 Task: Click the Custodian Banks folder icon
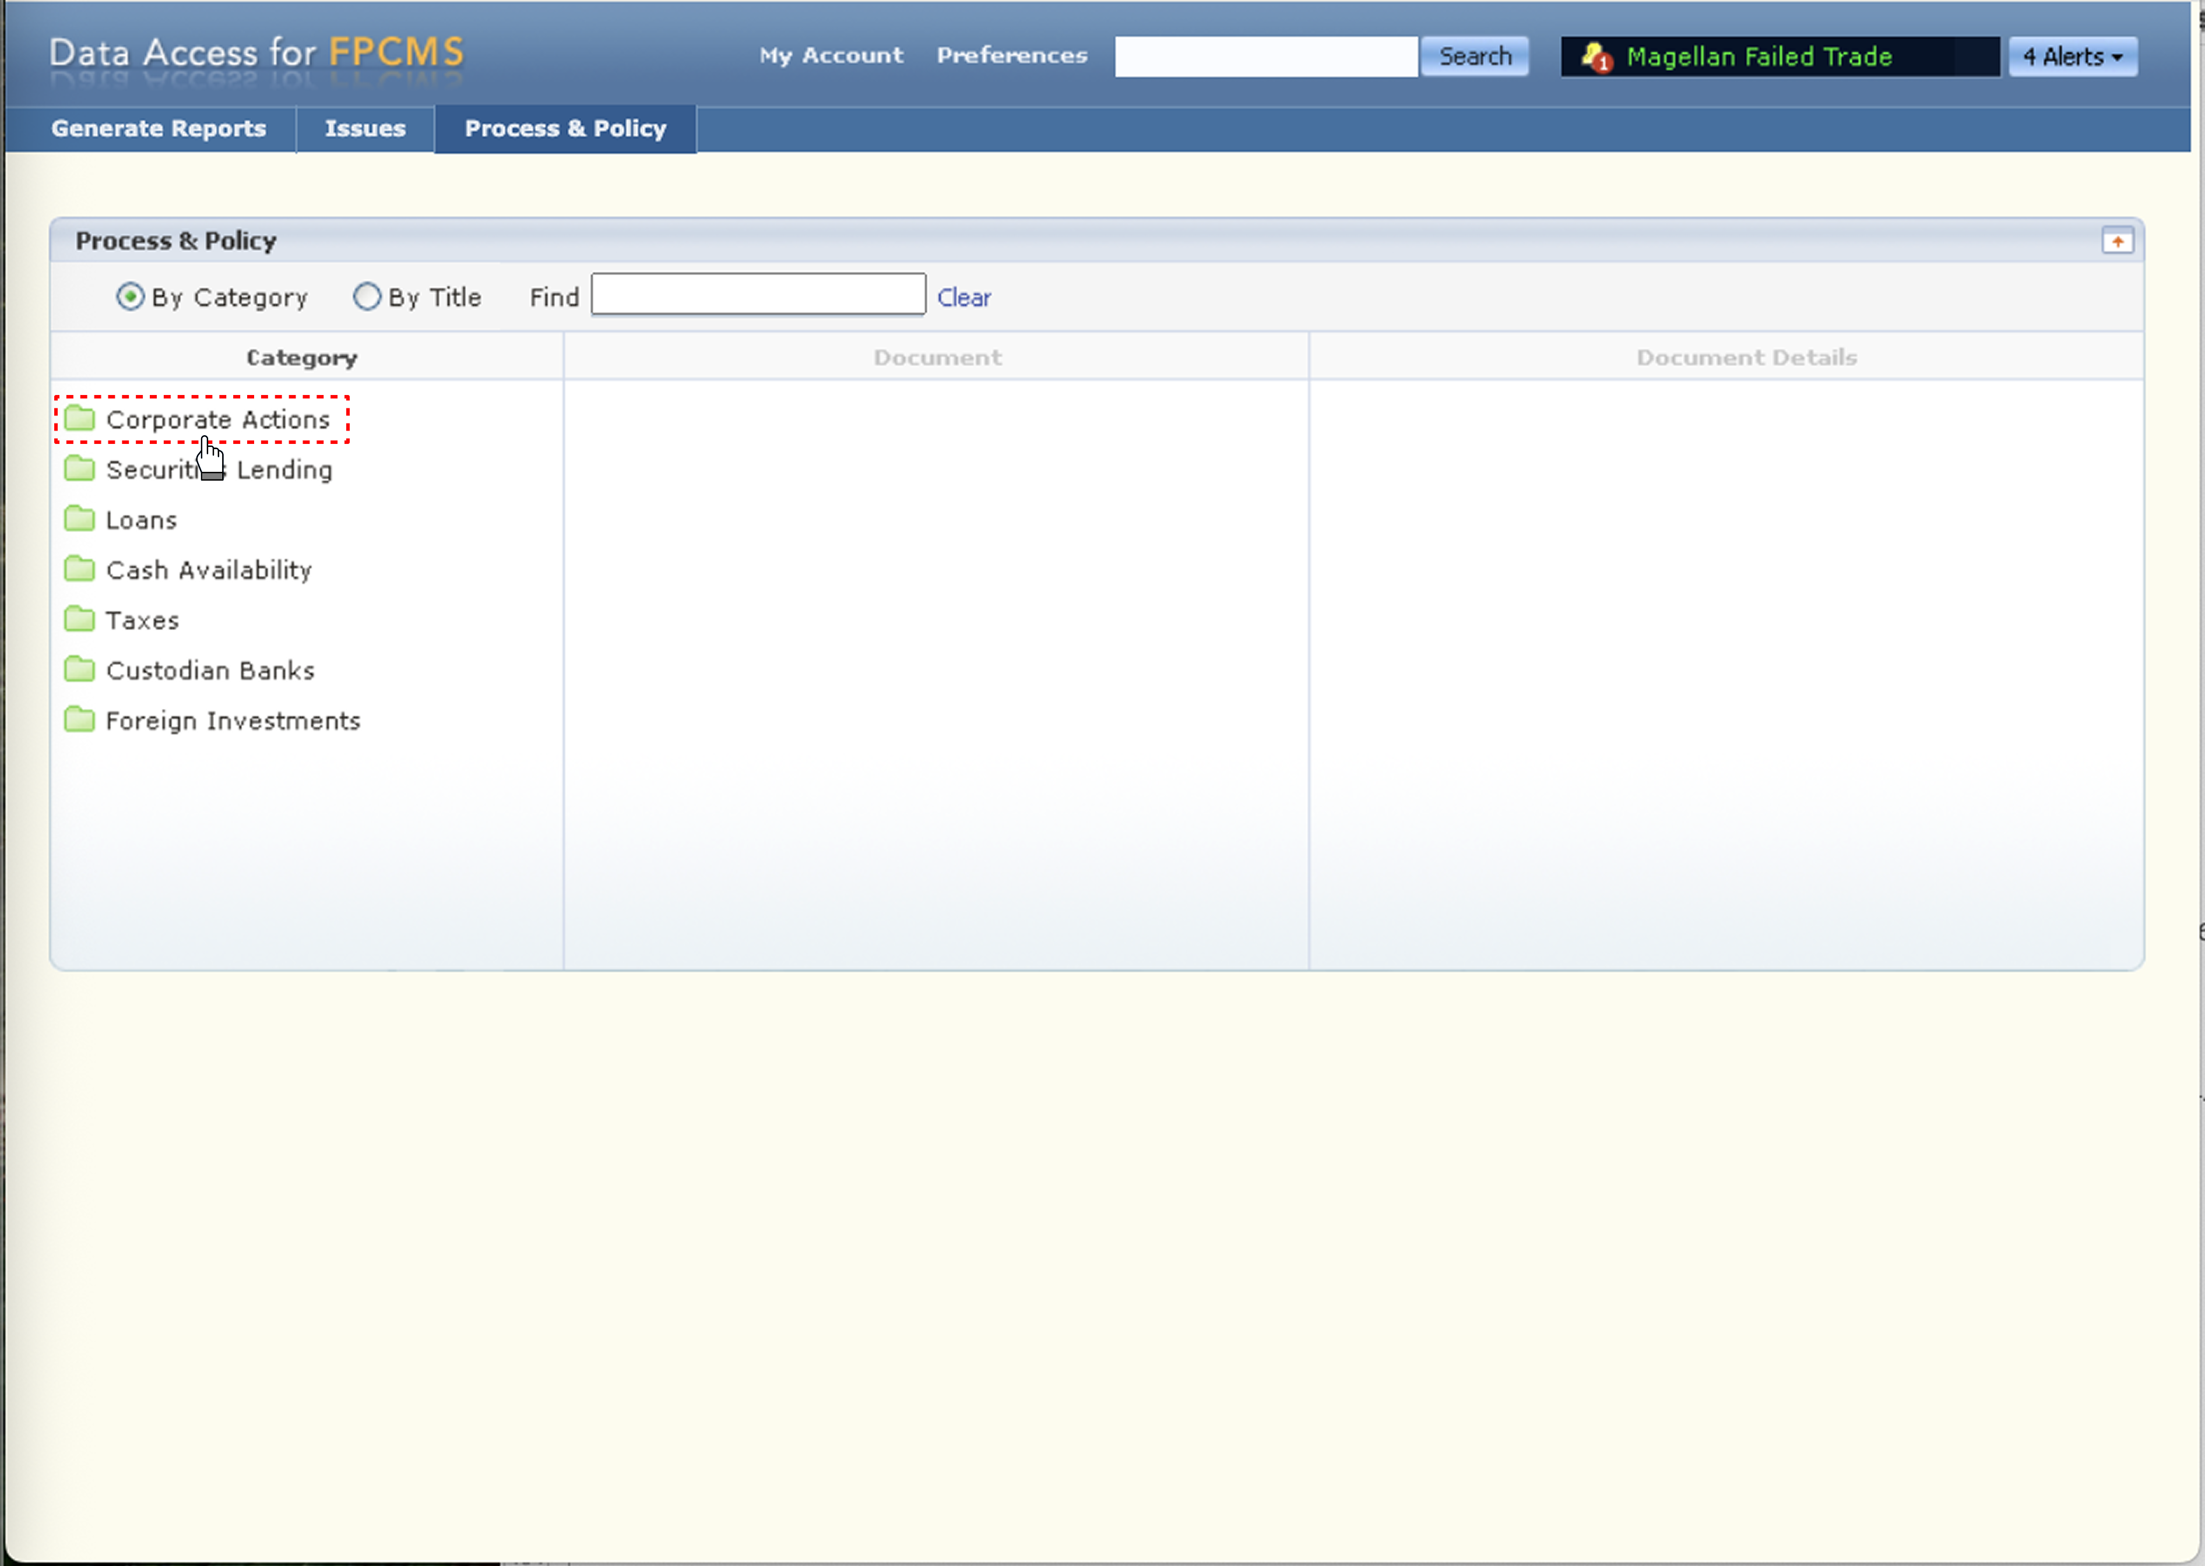pos(79,669)
